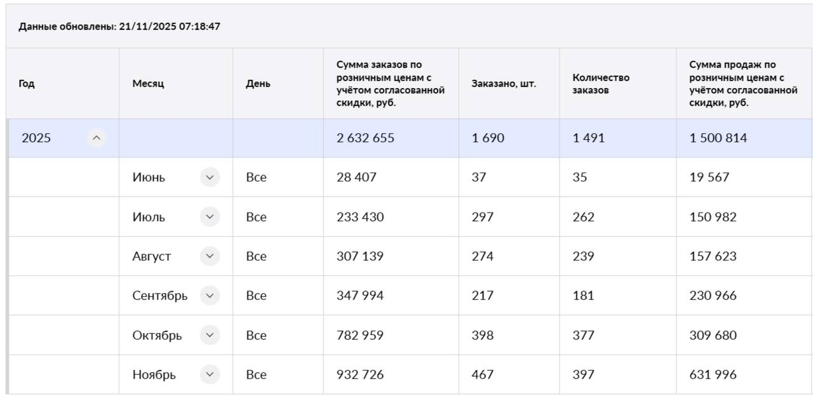Select the Ноябрь orders sum 932 726
The height and width of the screenshot is (399, 813).
360,374
